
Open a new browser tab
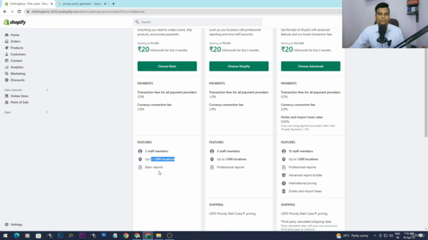(x=113, y=4)
